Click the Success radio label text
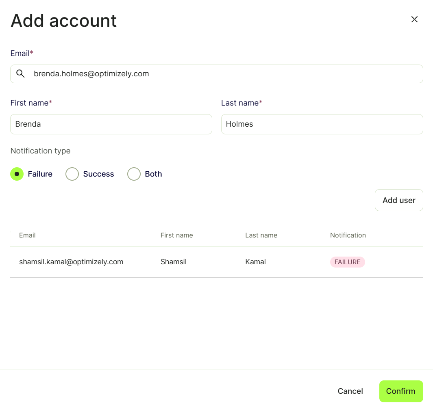This screenshot has height=408, width=433. 98,174
